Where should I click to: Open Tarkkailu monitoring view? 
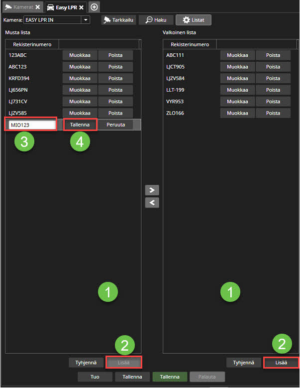click(119, 20)
